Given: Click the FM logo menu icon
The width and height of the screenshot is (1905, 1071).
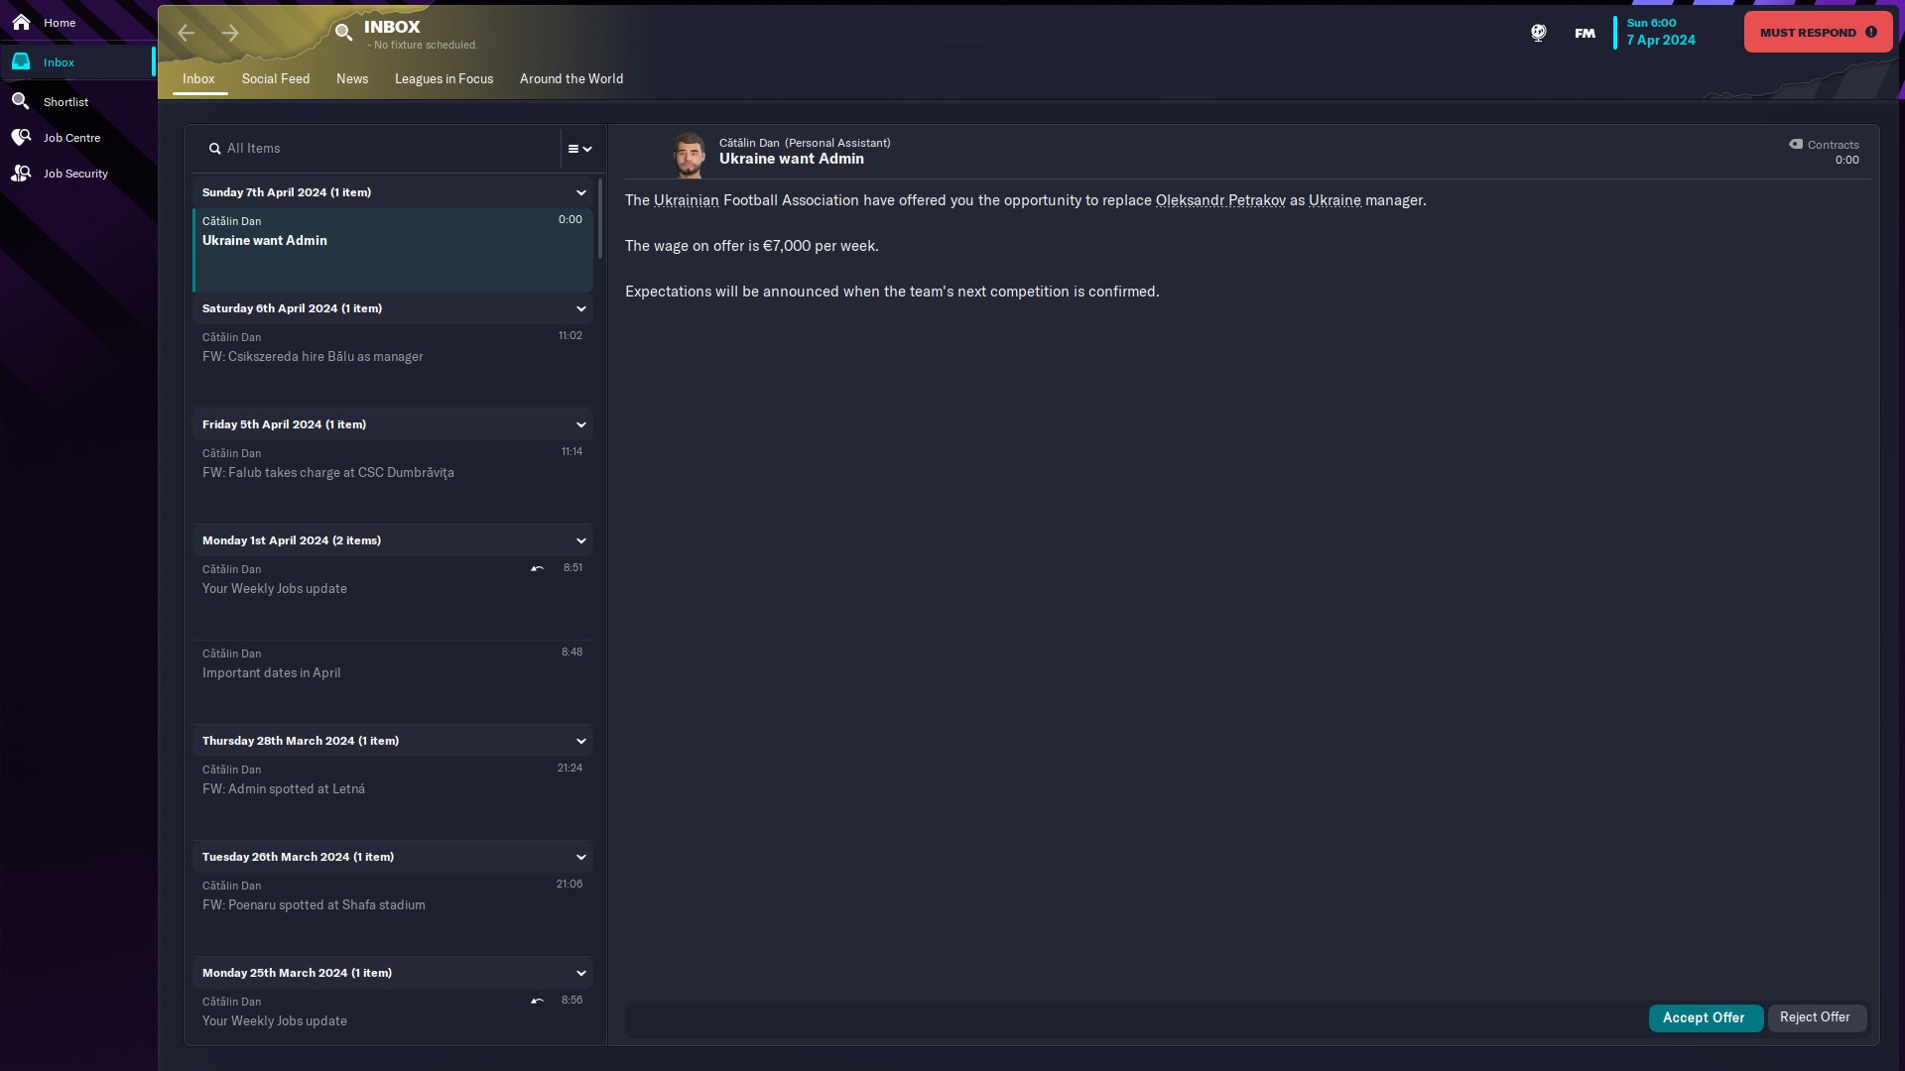Looking at the screenshot, I should coord(1585,33).
